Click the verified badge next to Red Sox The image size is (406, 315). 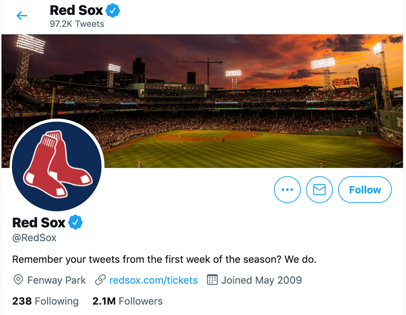pos(75,222)
